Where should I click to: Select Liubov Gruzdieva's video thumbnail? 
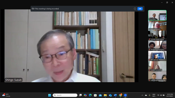(157, 66)
